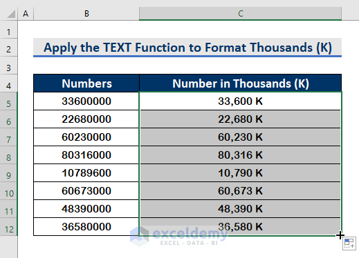Image resolution: width=359 pixels, height=258 pixels.
Task: Select cell showing 36,580 K
Action: 241,227
